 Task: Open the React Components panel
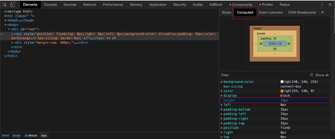coord(241,5)
